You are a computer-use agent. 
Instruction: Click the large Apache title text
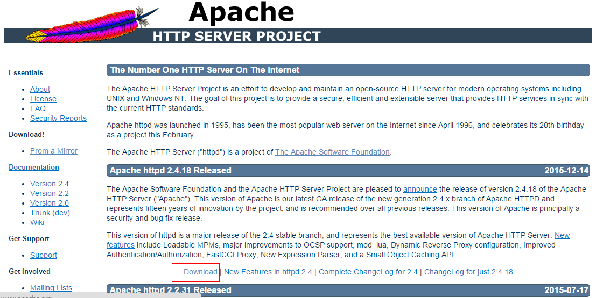click(x=241, y=12)
